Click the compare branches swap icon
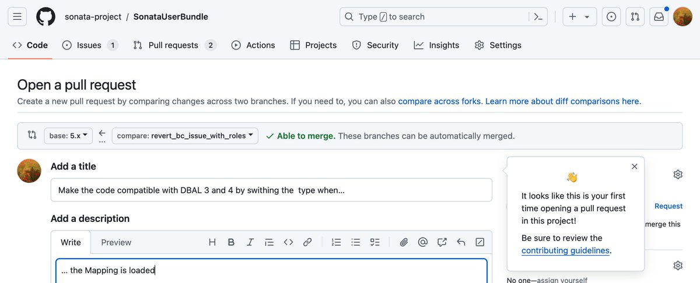Image resolution: width=700 pixels, height=283 pixels. point(32,135)
